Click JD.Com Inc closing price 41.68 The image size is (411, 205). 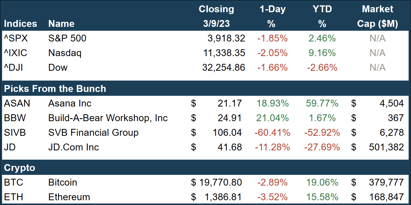pyautogui.click(x=230, y=147)
